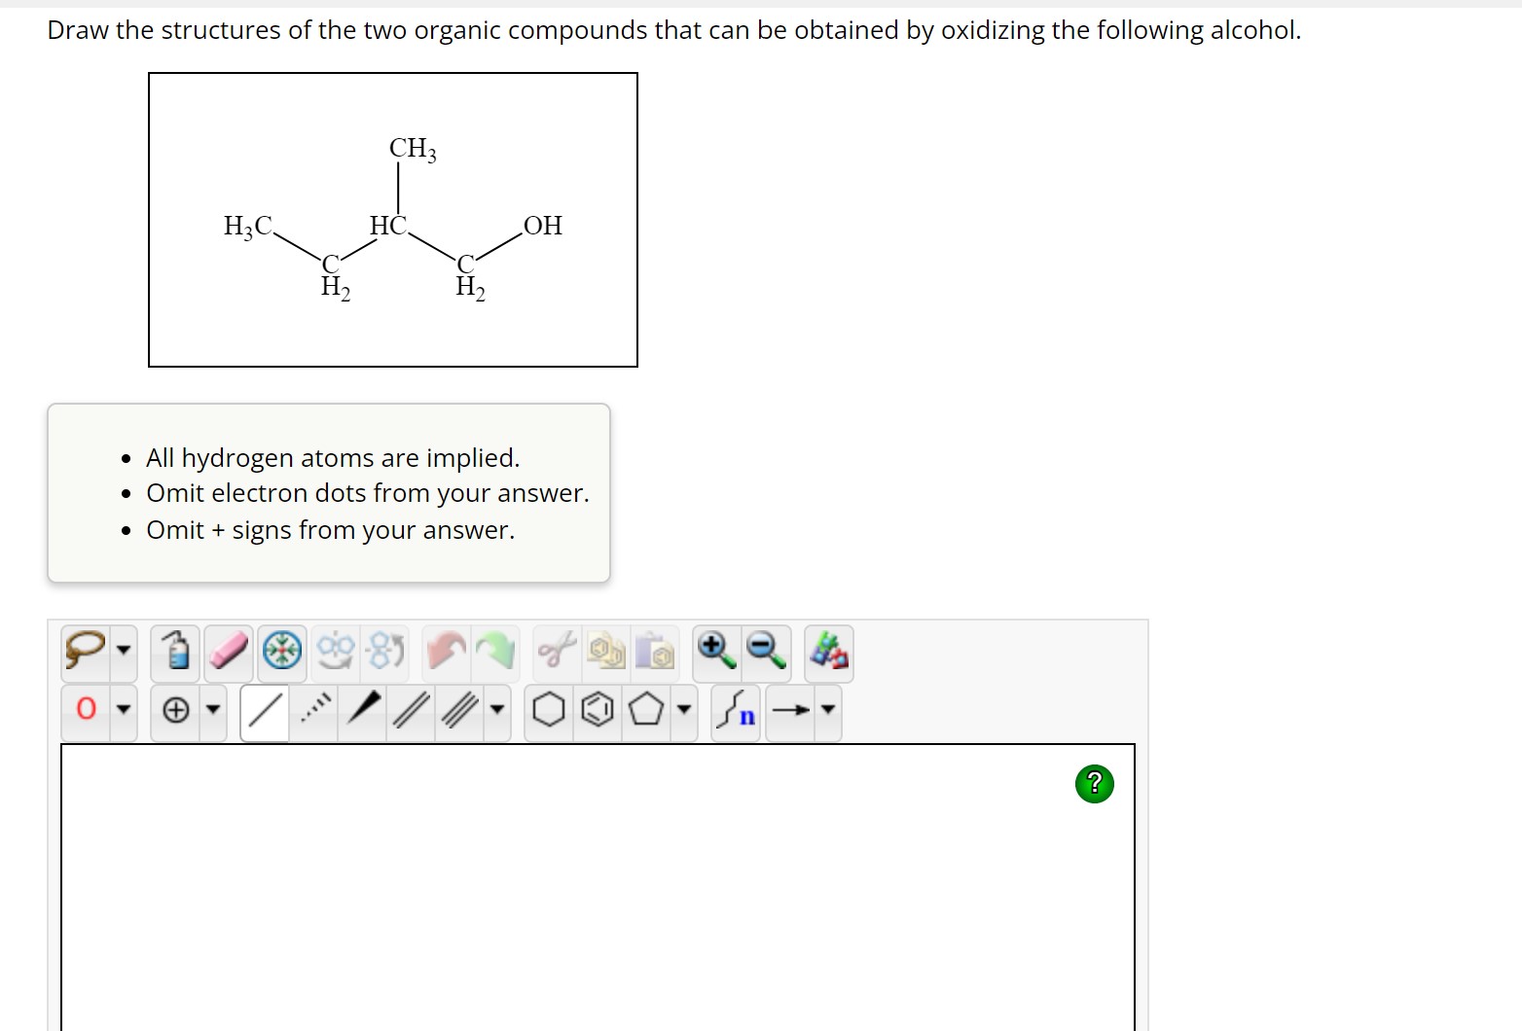Screen dimensions: 1522x1031
Task: Select the repeating group n tool
Action: 736,711
